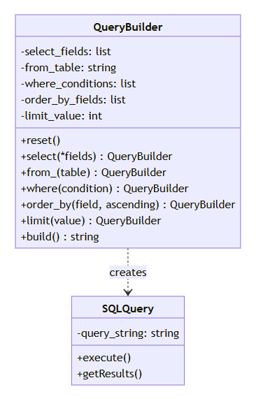Select the -query_string: string attribute
256x399 pixels.
(x=128, y=333)
